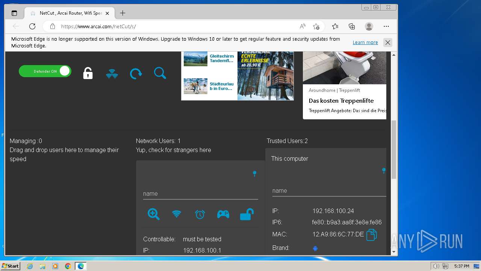Click the WiFi icon in network user card
This screenshot has height=271, width=481.
[x=177, y=214]
